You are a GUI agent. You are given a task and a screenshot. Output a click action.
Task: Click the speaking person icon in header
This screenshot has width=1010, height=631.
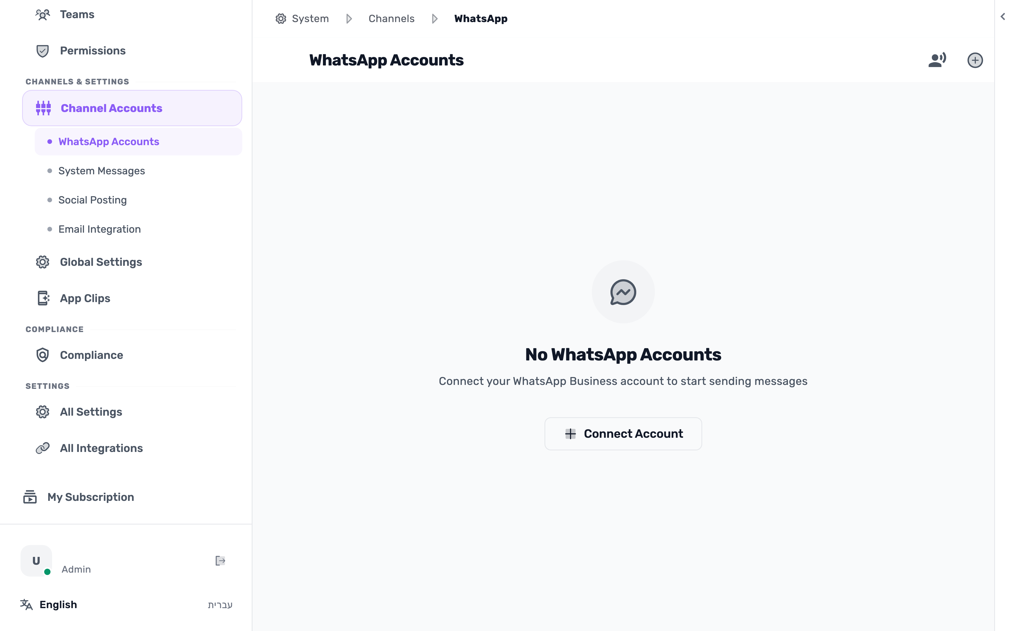pos(937,60)
